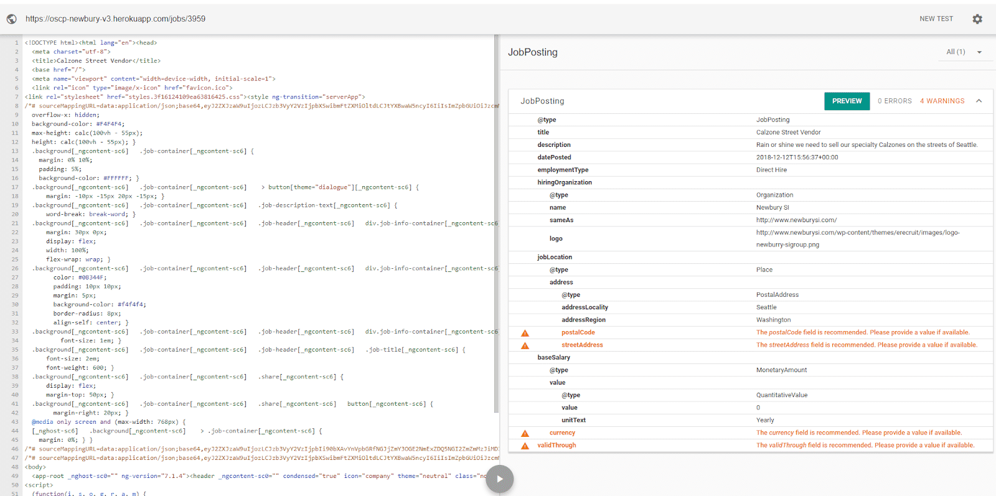
Task: Click the currency warning triangle icon
Action: point(525,433)
